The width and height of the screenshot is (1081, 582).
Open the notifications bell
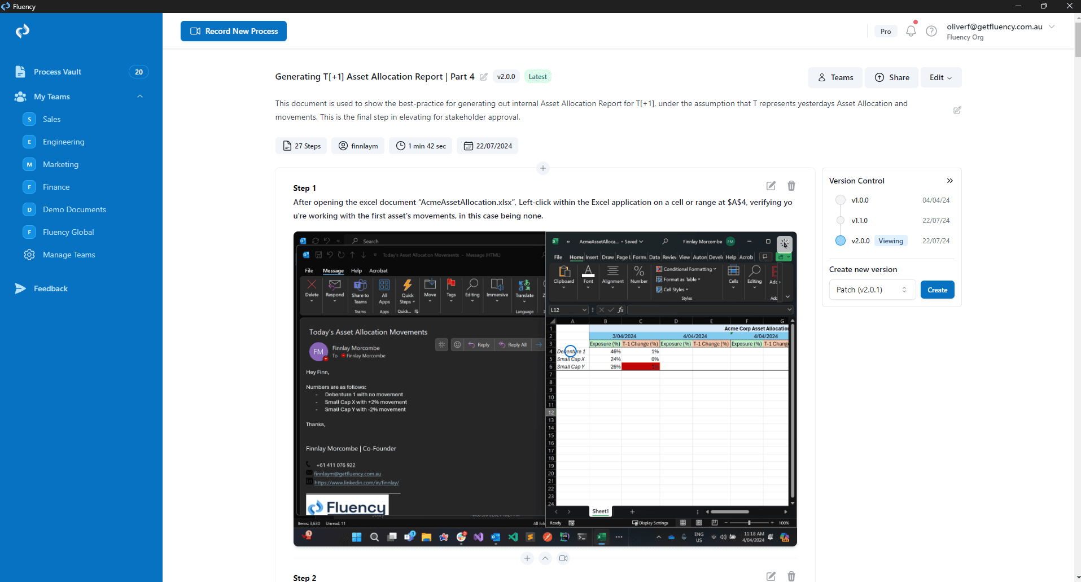pos(911,31)
